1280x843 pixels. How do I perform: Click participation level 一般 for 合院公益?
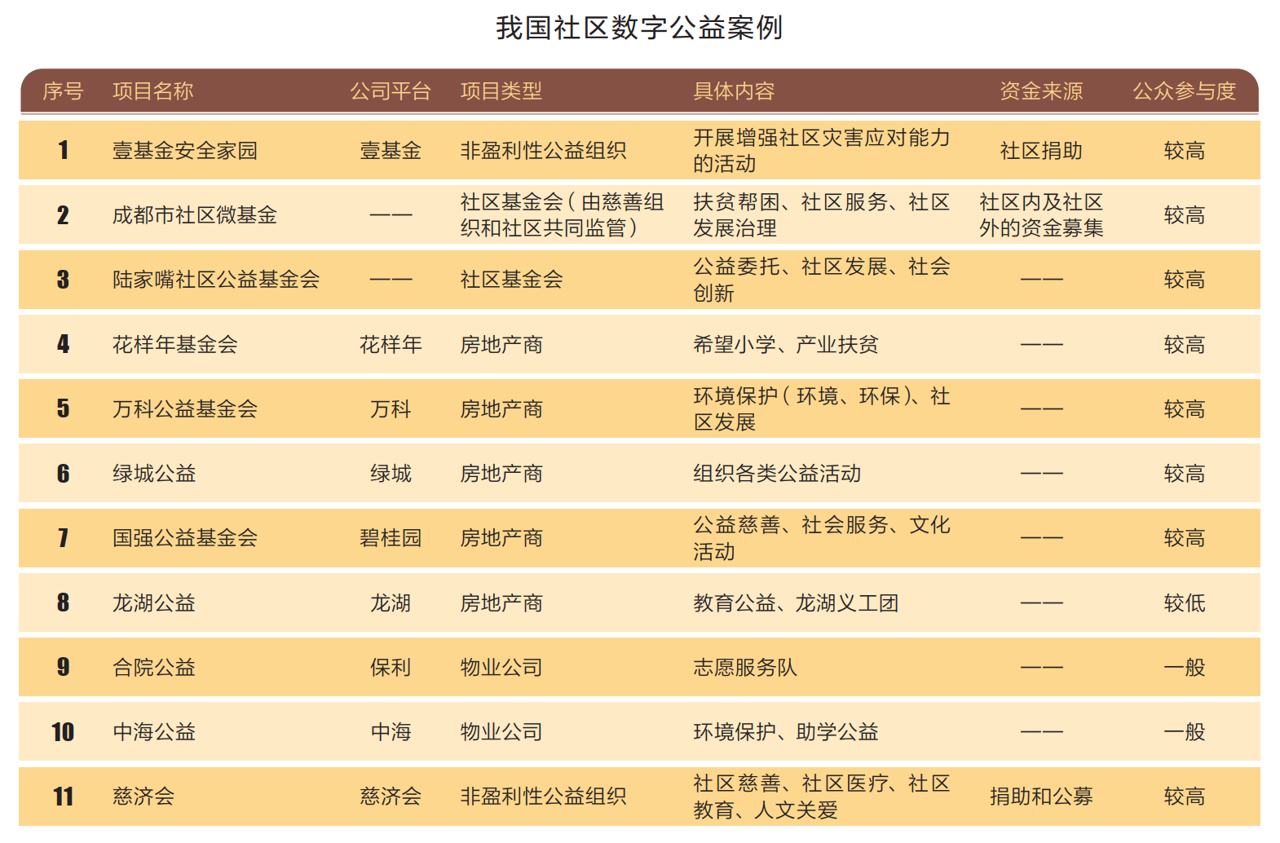coord(1185,668)
